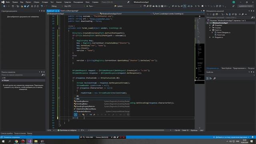
Task: Toggle the first IntelliSense filter button
Action: pos(76,115)
